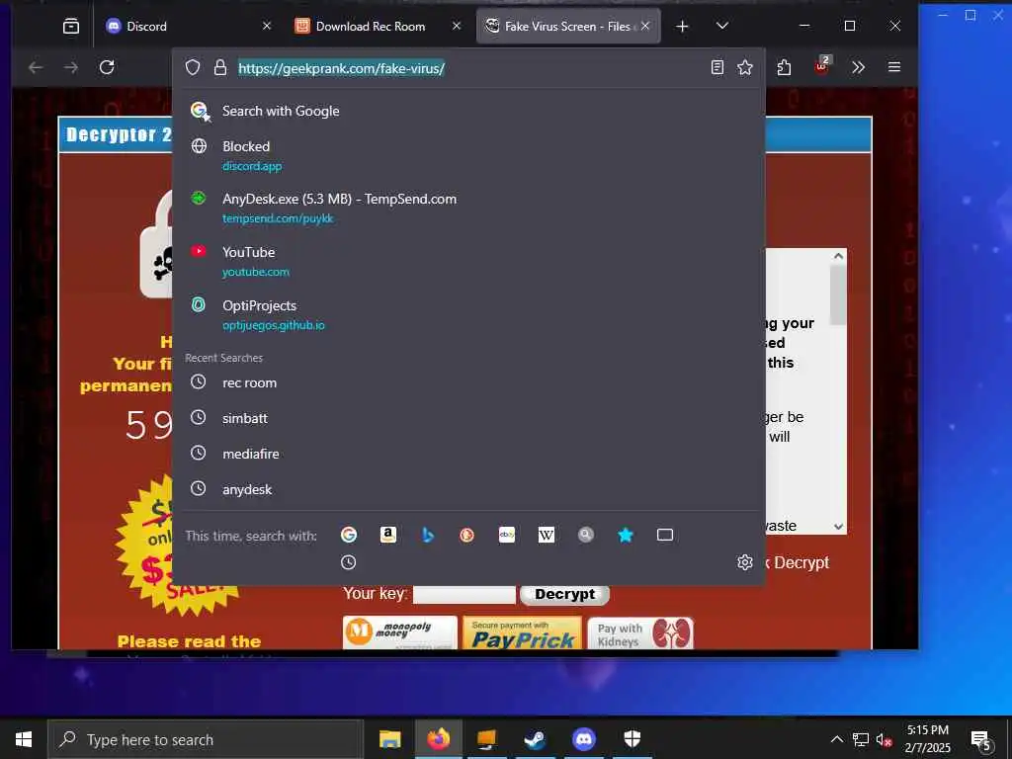Open the YouTube suggestion
1012x759 pixels.
tap(469, 261)
